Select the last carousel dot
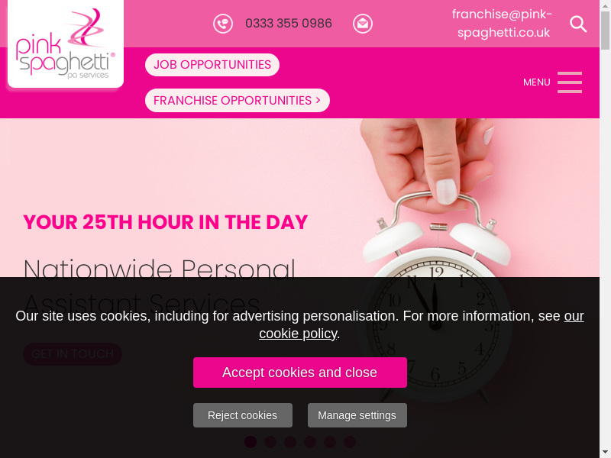611x458 pixels. click(x=350, y=442)
